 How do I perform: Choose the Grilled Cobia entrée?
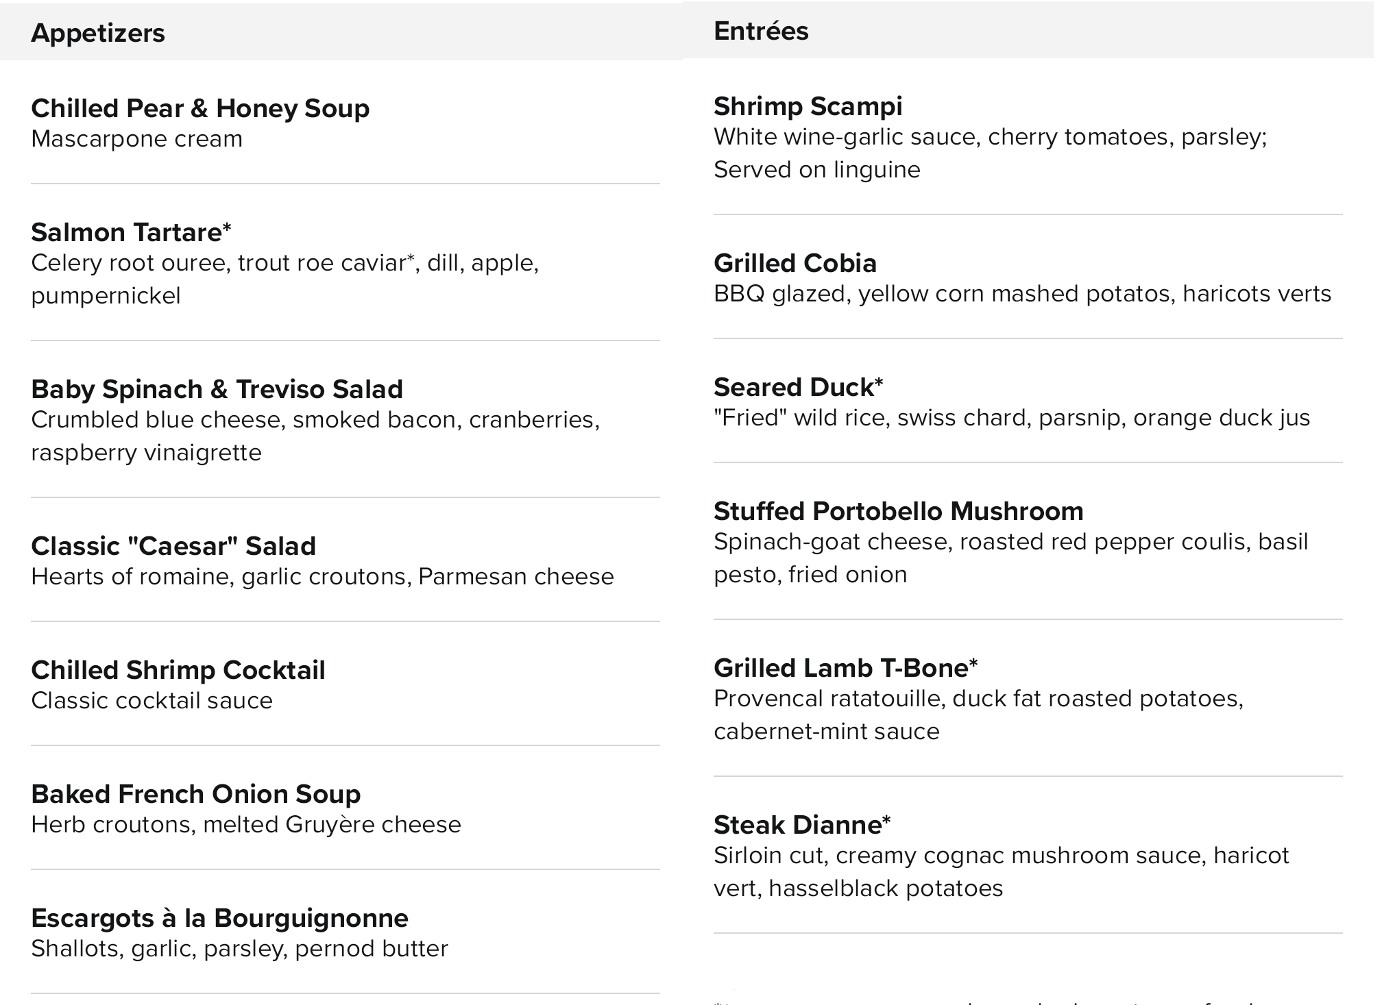tap(795, 263)
